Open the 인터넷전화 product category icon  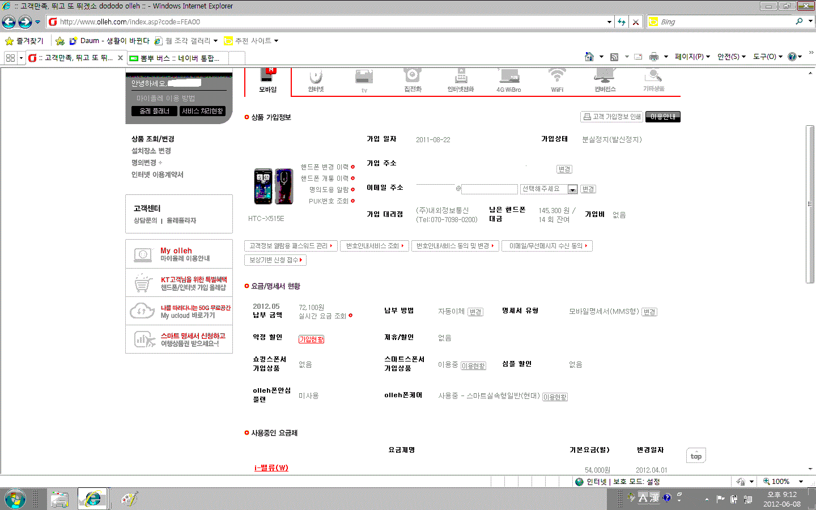pyautogui.click(x=461, y=80)
